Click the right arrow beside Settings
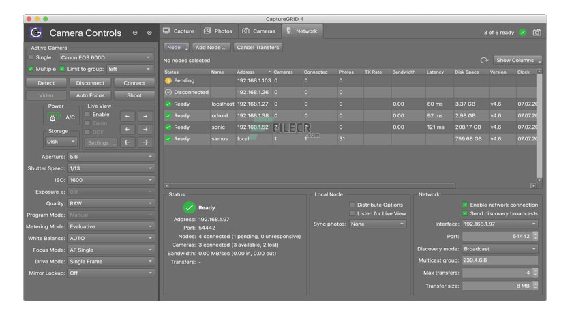The height and width of the screenshot is (330, 570). 145,142
